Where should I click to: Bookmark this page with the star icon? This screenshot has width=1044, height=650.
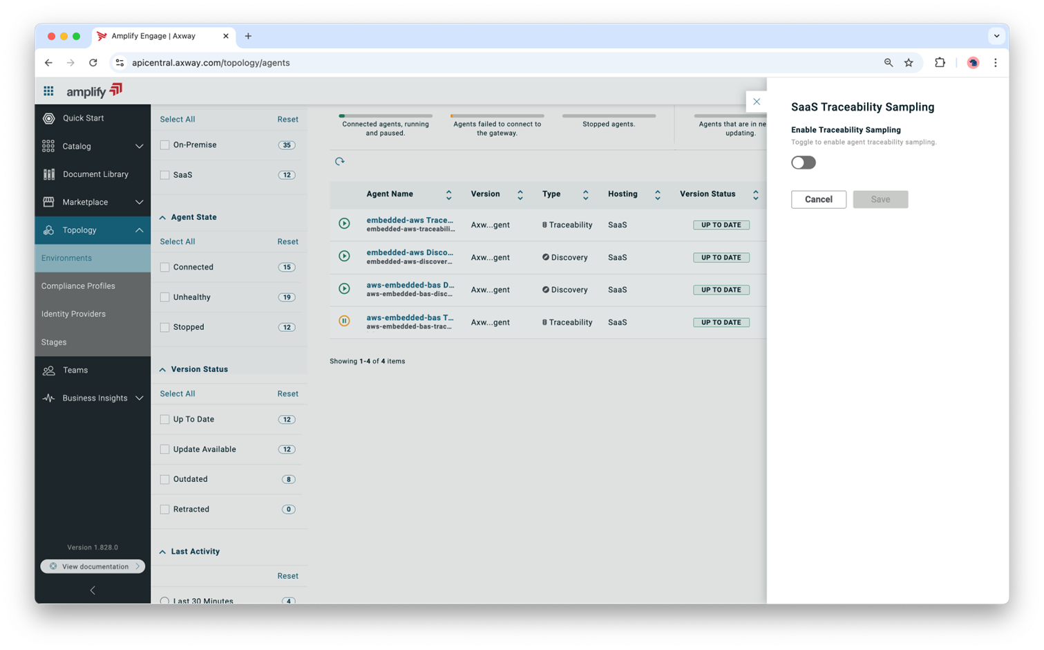(x=909, y=63)
